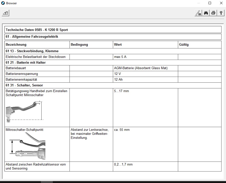Screen dimensions: 226x183
Task: Click the top-left view toggle toolbar icon
Action: coord(5,13)
